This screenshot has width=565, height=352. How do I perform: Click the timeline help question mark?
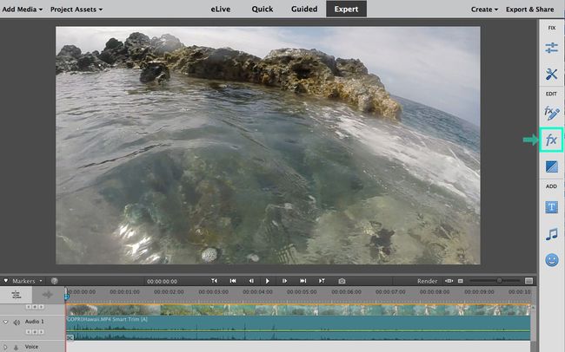55,281
